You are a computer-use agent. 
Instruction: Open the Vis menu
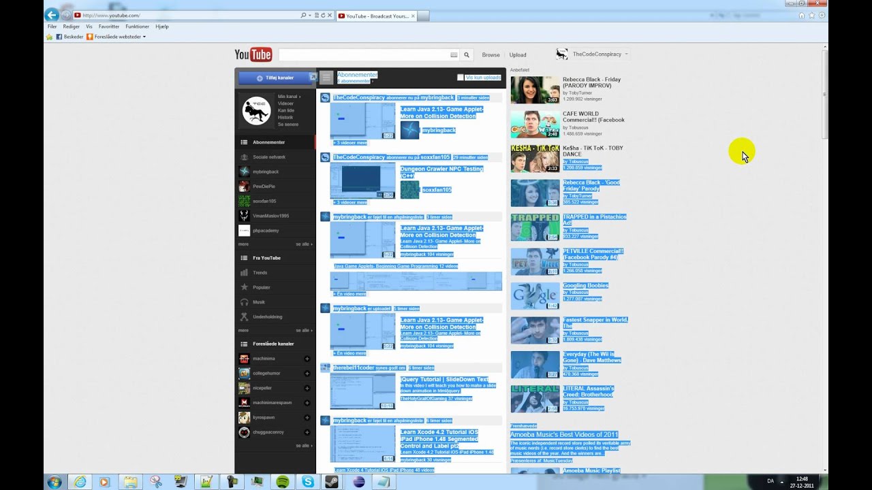click(x=89, y=27)
